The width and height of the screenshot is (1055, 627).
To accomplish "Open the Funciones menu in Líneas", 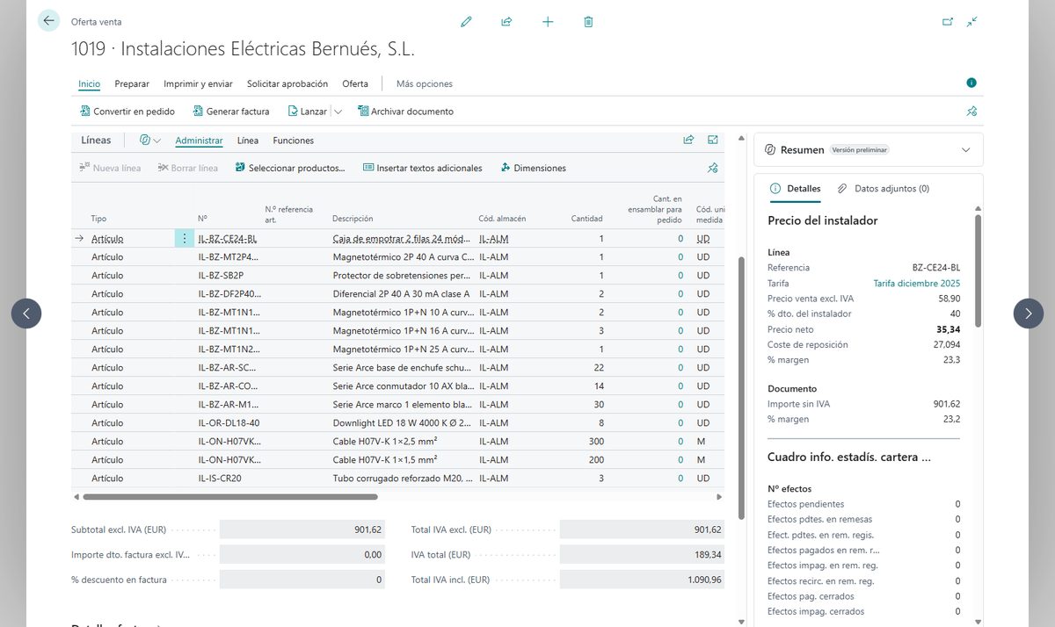I will (294, 141).
